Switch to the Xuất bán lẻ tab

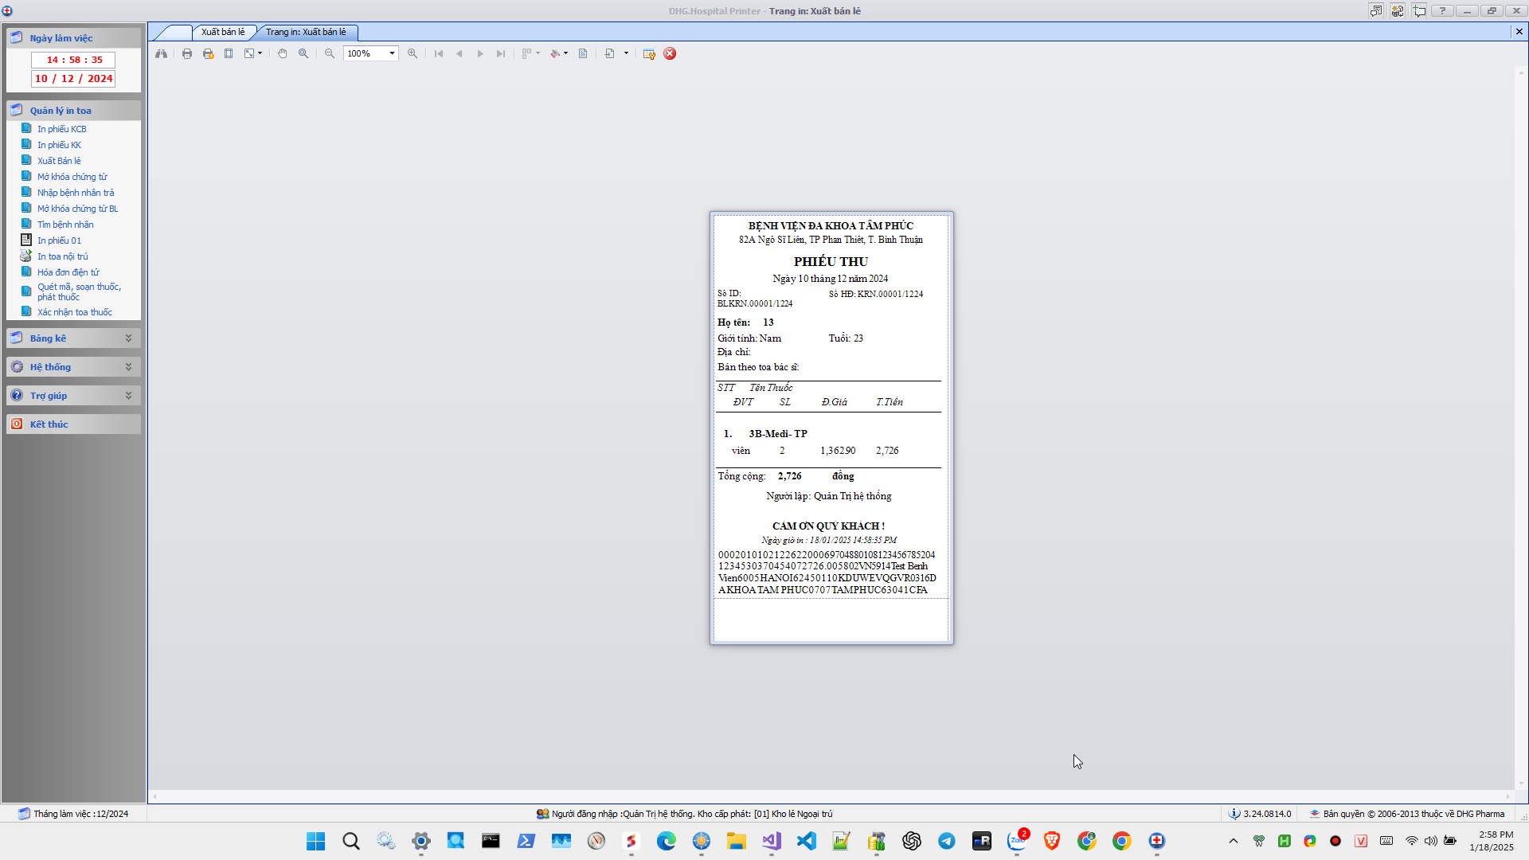tap(223, 32)
